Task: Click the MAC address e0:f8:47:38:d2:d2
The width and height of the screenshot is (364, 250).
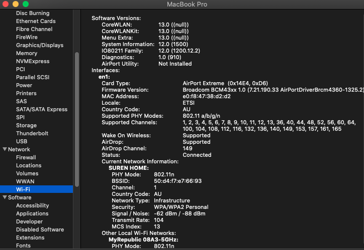Action: (x=207, y=96)
